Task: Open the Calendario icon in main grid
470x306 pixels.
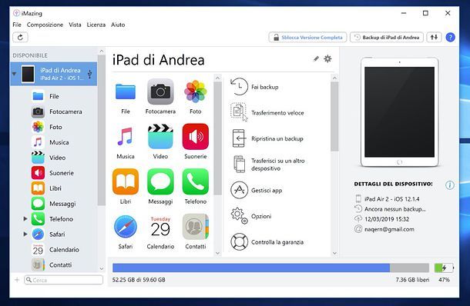Action: tap(160, 227)
